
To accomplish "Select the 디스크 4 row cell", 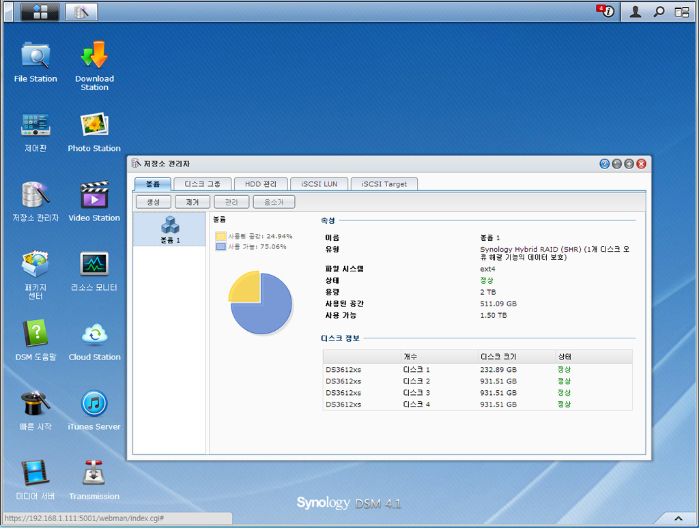I will [416, 405].
